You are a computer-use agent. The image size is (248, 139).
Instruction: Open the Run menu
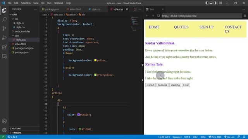coord(49,3)
